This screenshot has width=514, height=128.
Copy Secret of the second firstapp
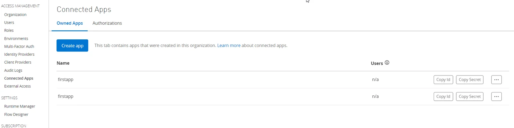470,97
